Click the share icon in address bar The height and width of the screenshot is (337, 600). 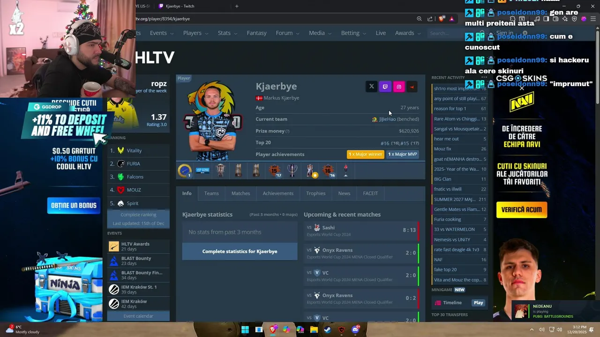[430, 19]
